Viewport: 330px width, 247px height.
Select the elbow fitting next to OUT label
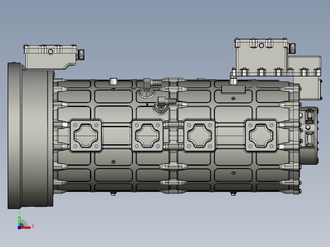coord(149,88)
